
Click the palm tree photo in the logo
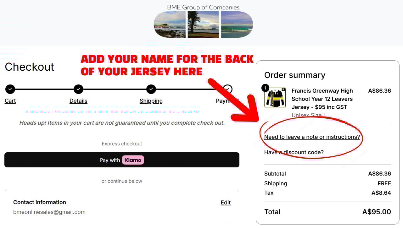point(203,24)
